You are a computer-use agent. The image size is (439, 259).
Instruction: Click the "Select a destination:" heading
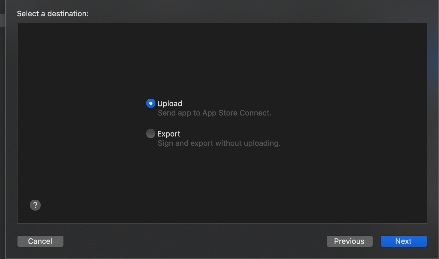click(53, 14)
